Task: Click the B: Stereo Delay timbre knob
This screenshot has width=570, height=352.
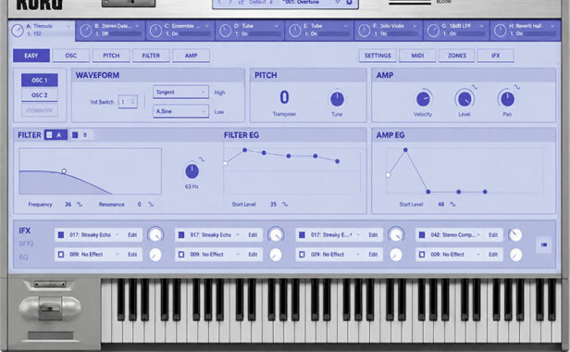Action: click(x=86, y=31)
